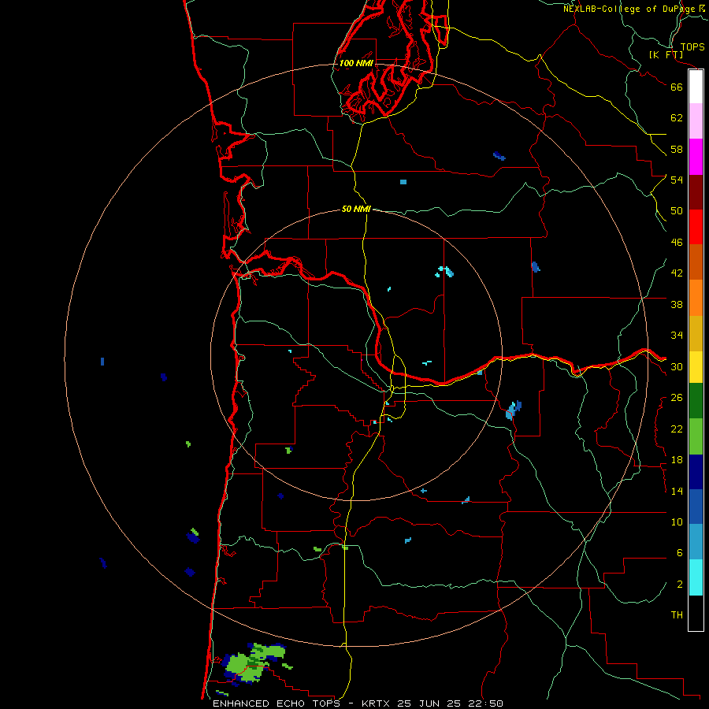Image resolution: width=709 pixels, height=709 pixels.
Task: Click the navy 14-18 kft legend swatch
Action: click(696, 472)
